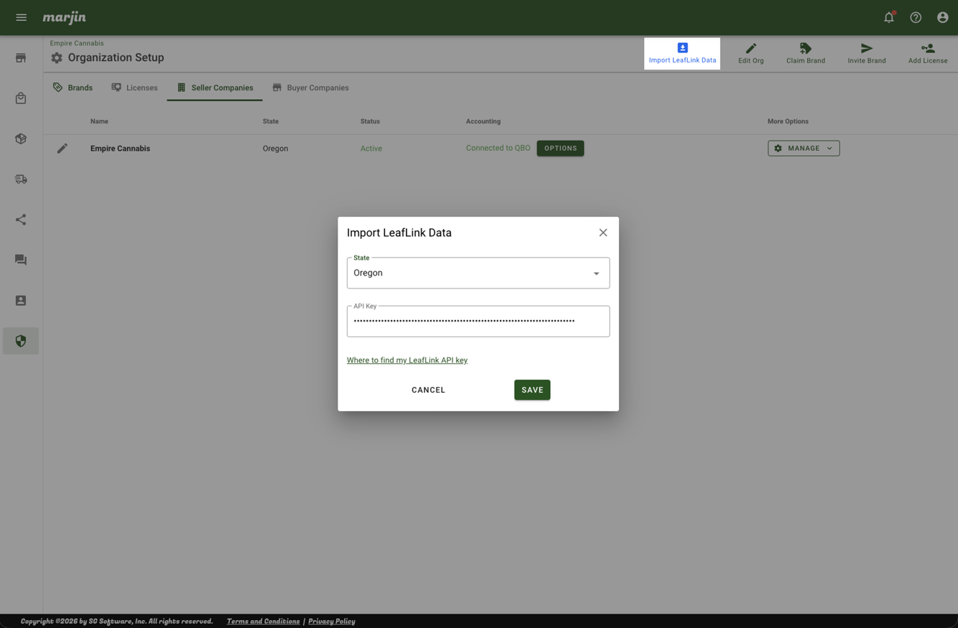Open the share icon in the sidebar

[x=21, y=220]
